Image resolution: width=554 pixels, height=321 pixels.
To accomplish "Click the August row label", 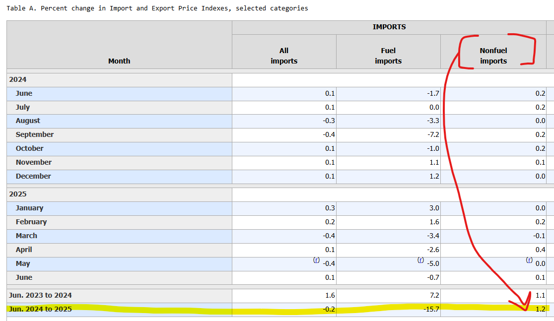I will point(28,121).
